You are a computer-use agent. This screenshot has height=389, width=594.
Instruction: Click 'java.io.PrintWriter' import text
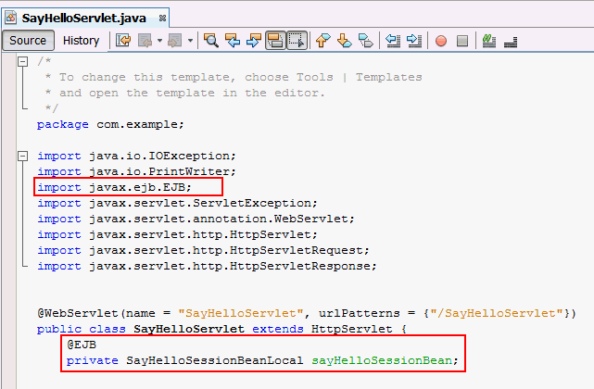tap(158, 171)
